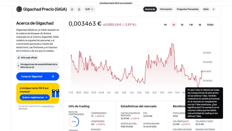Screen dimensions: 232x131
Task: Select the 1A chart range
Action: (200, 25)
